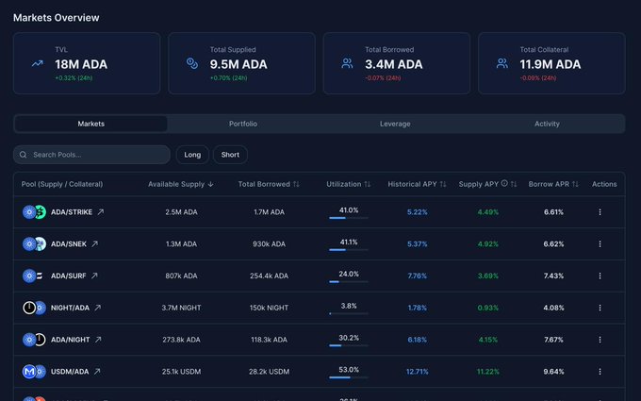Click the Total Borrowed users icon
The width and height of the screenshot is (641, 401).
347,63
